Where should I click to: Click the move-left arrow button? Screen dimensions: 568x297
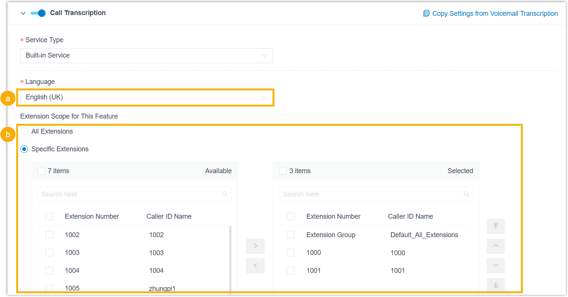[x=255, y=266]
